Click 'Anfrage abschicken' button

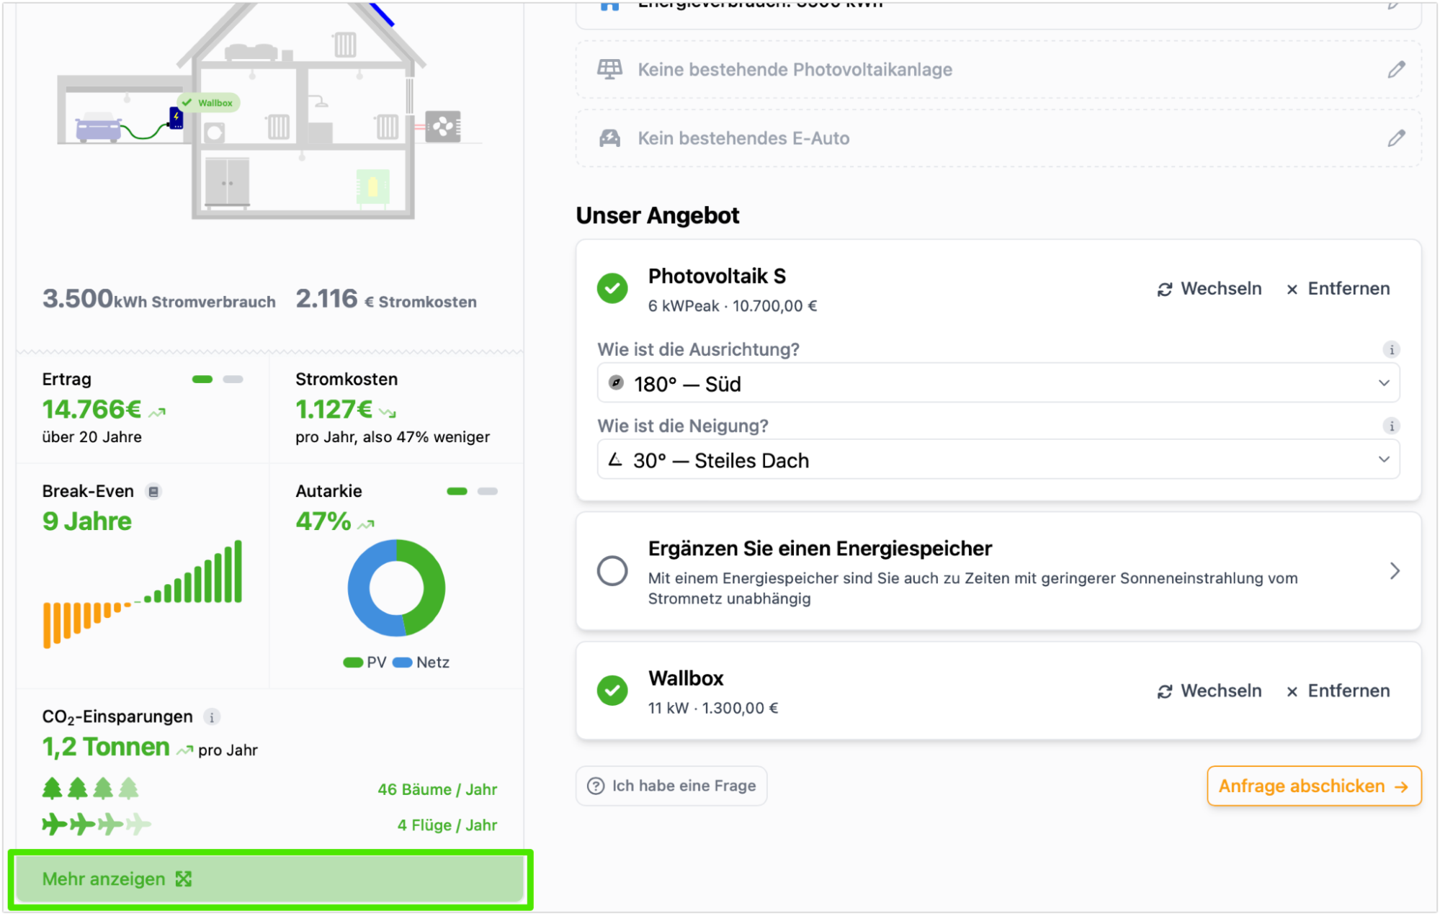(1313, 786)
